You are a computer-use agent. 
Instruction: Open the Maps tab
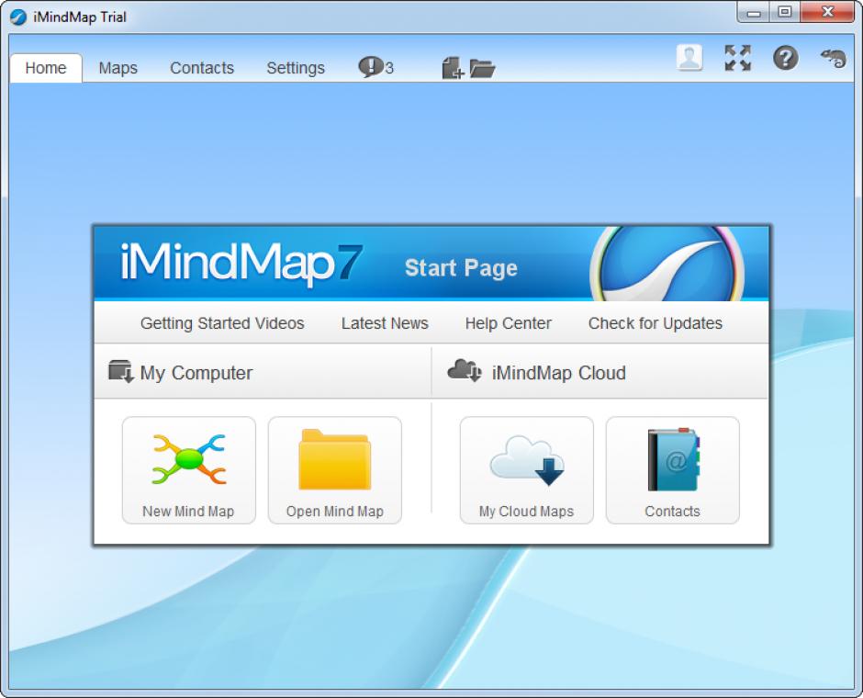pyautogui.click(x=118, y=68)
